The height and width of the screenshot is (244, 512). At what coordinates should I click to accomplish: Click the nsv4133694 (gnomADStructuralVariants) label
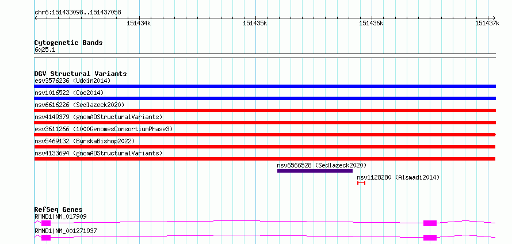point(98,153)
